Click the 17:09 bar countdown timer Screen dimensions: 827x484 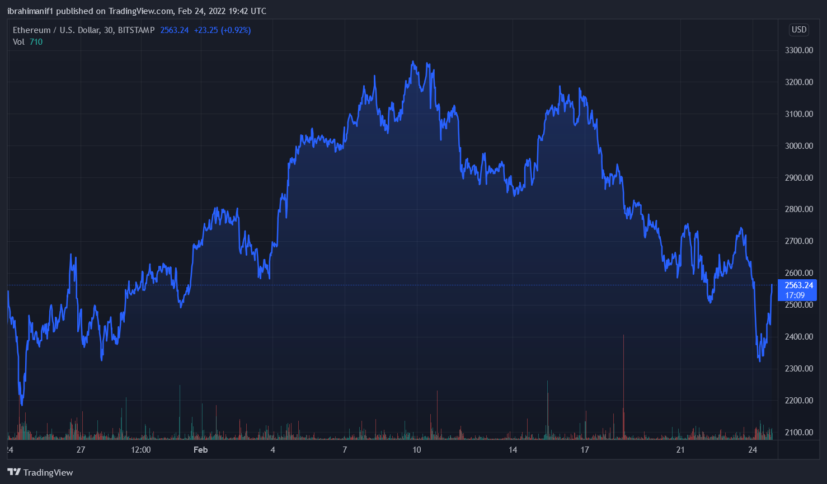coord(795,295)
